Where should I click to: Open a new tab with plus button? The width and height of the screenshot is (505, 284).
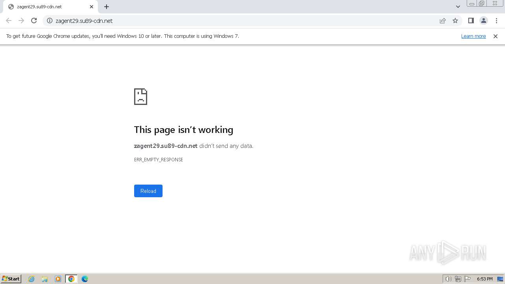[107, 7]
